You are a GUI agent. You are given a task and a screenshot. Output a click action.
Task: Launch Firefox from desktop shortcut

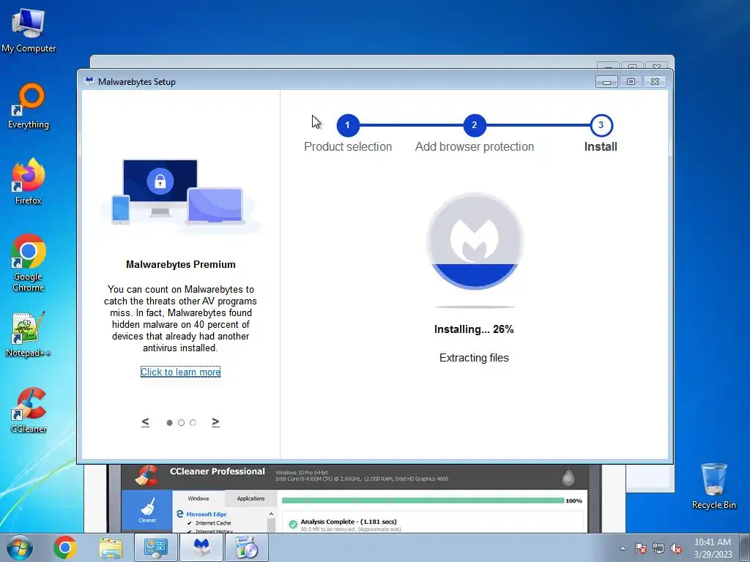click(x=29, y=181)
